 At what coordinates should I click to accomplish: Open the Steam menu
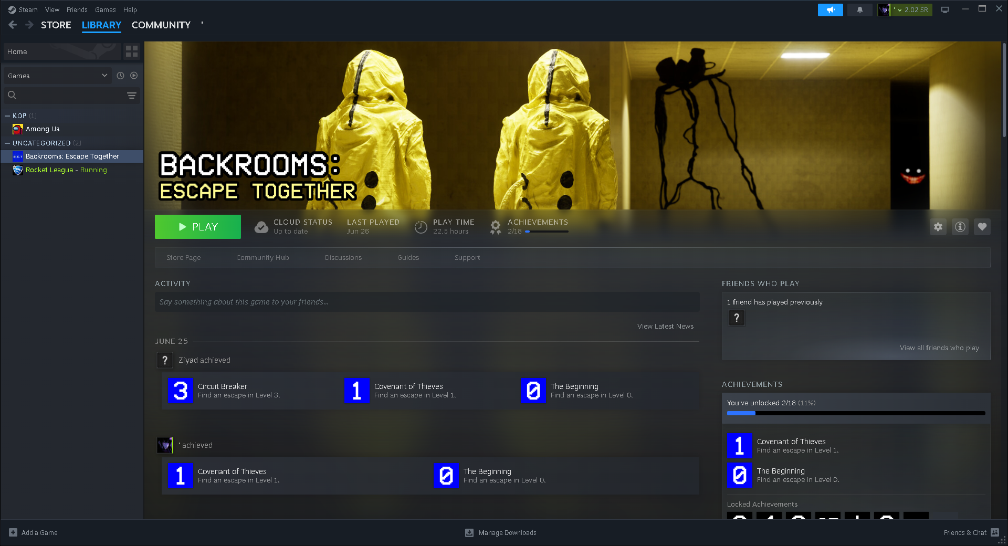(28, 10)
